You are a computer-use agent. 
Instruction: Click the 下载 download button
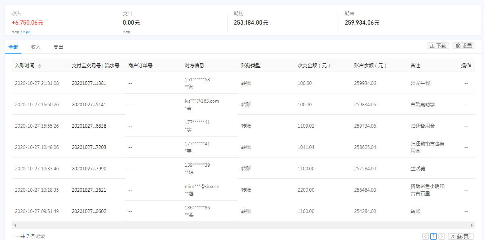coord(438,46)
